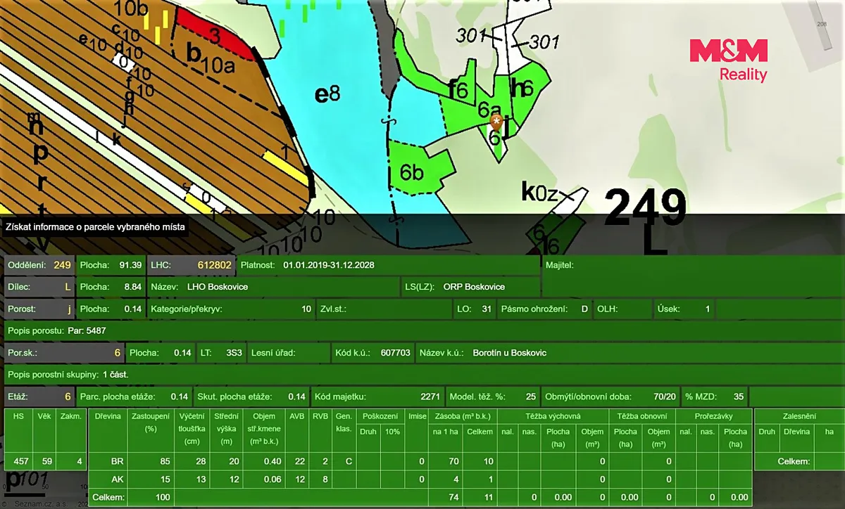Select the green parcel labeled 6b

[418, 169]
